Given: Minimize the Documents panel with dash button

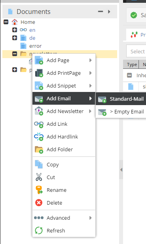Looking at the screenshot, I should pos(100,12).
